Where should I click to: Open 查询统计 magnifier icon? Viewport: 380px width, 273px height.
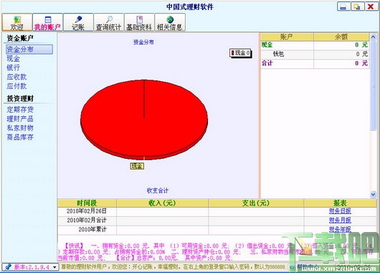(109, 19)
